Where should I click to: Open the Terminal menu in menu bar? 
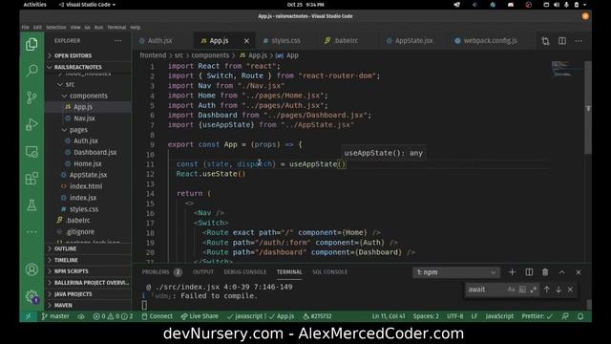(116, 28)
